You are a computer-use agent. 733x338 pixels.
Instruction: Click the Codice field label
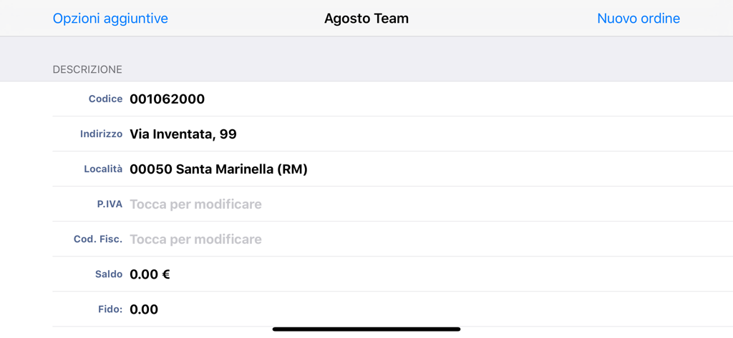105,99
